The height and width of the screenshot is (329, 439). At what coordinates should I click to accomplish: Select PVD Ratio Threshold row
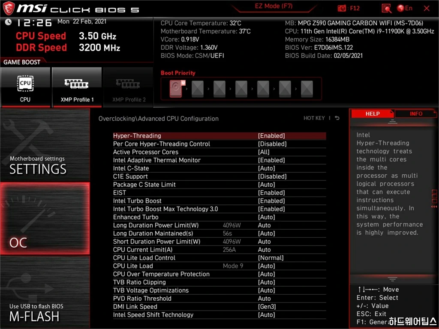point(219,298)
